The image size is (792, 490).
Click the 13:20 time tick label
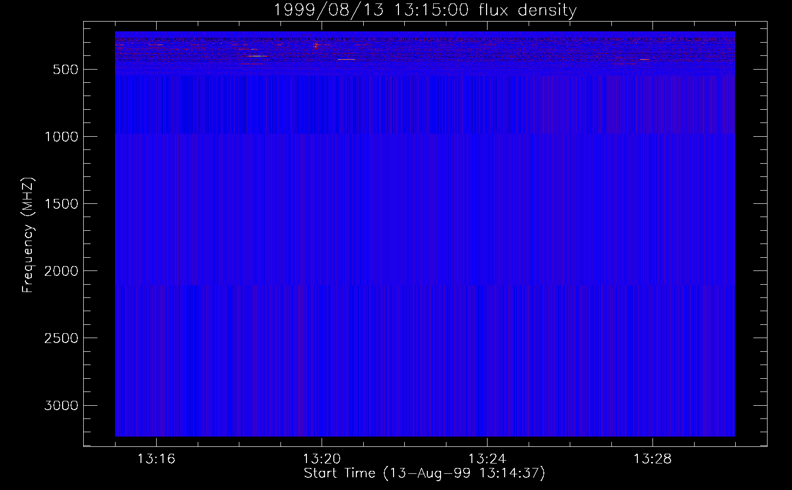click(322, 459)
